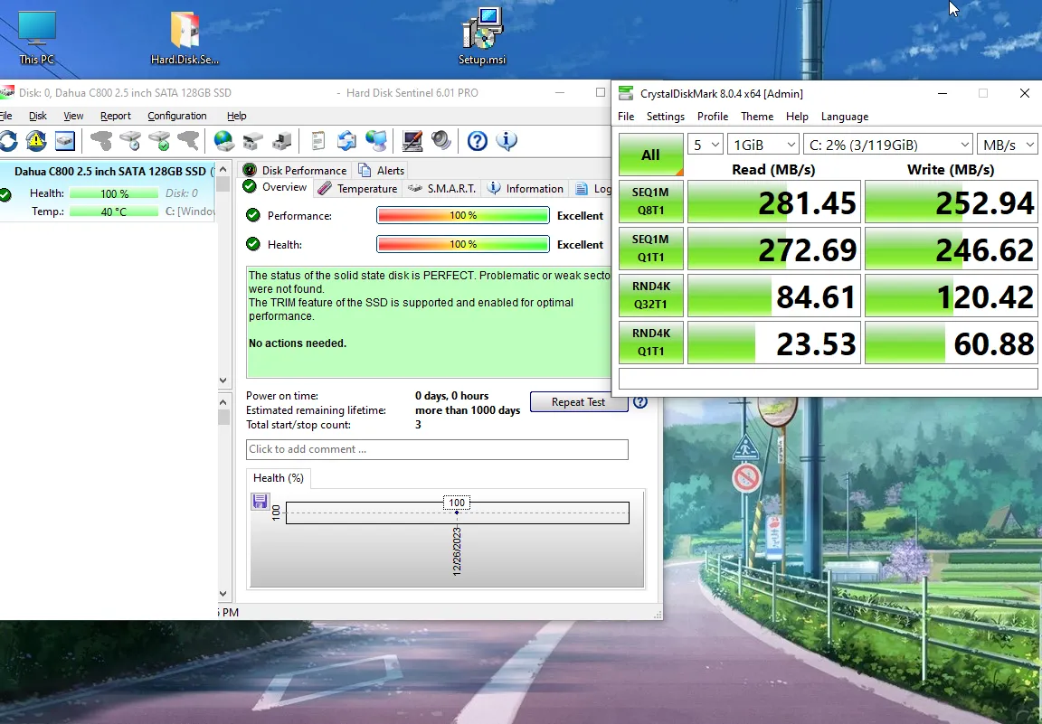1042x724 pixels.
Task: Click the blue question mark help icon
Action: click(x=478, y=141)
